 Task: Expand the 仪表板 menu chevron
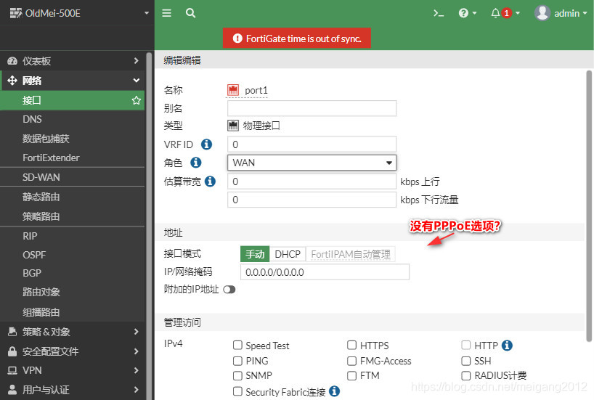[x=137, y=61]
